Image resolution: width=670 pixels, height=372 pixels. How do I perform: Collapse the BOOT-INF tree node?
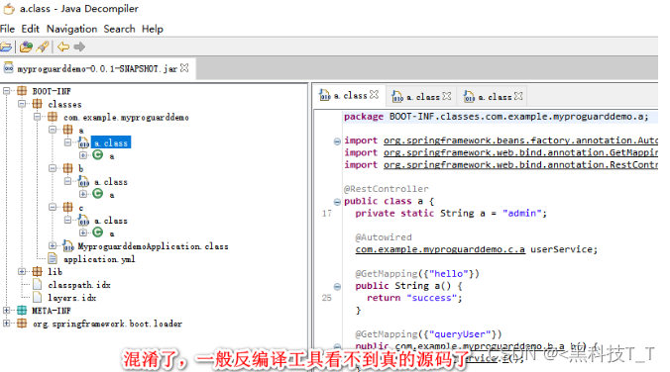point(6,91)
